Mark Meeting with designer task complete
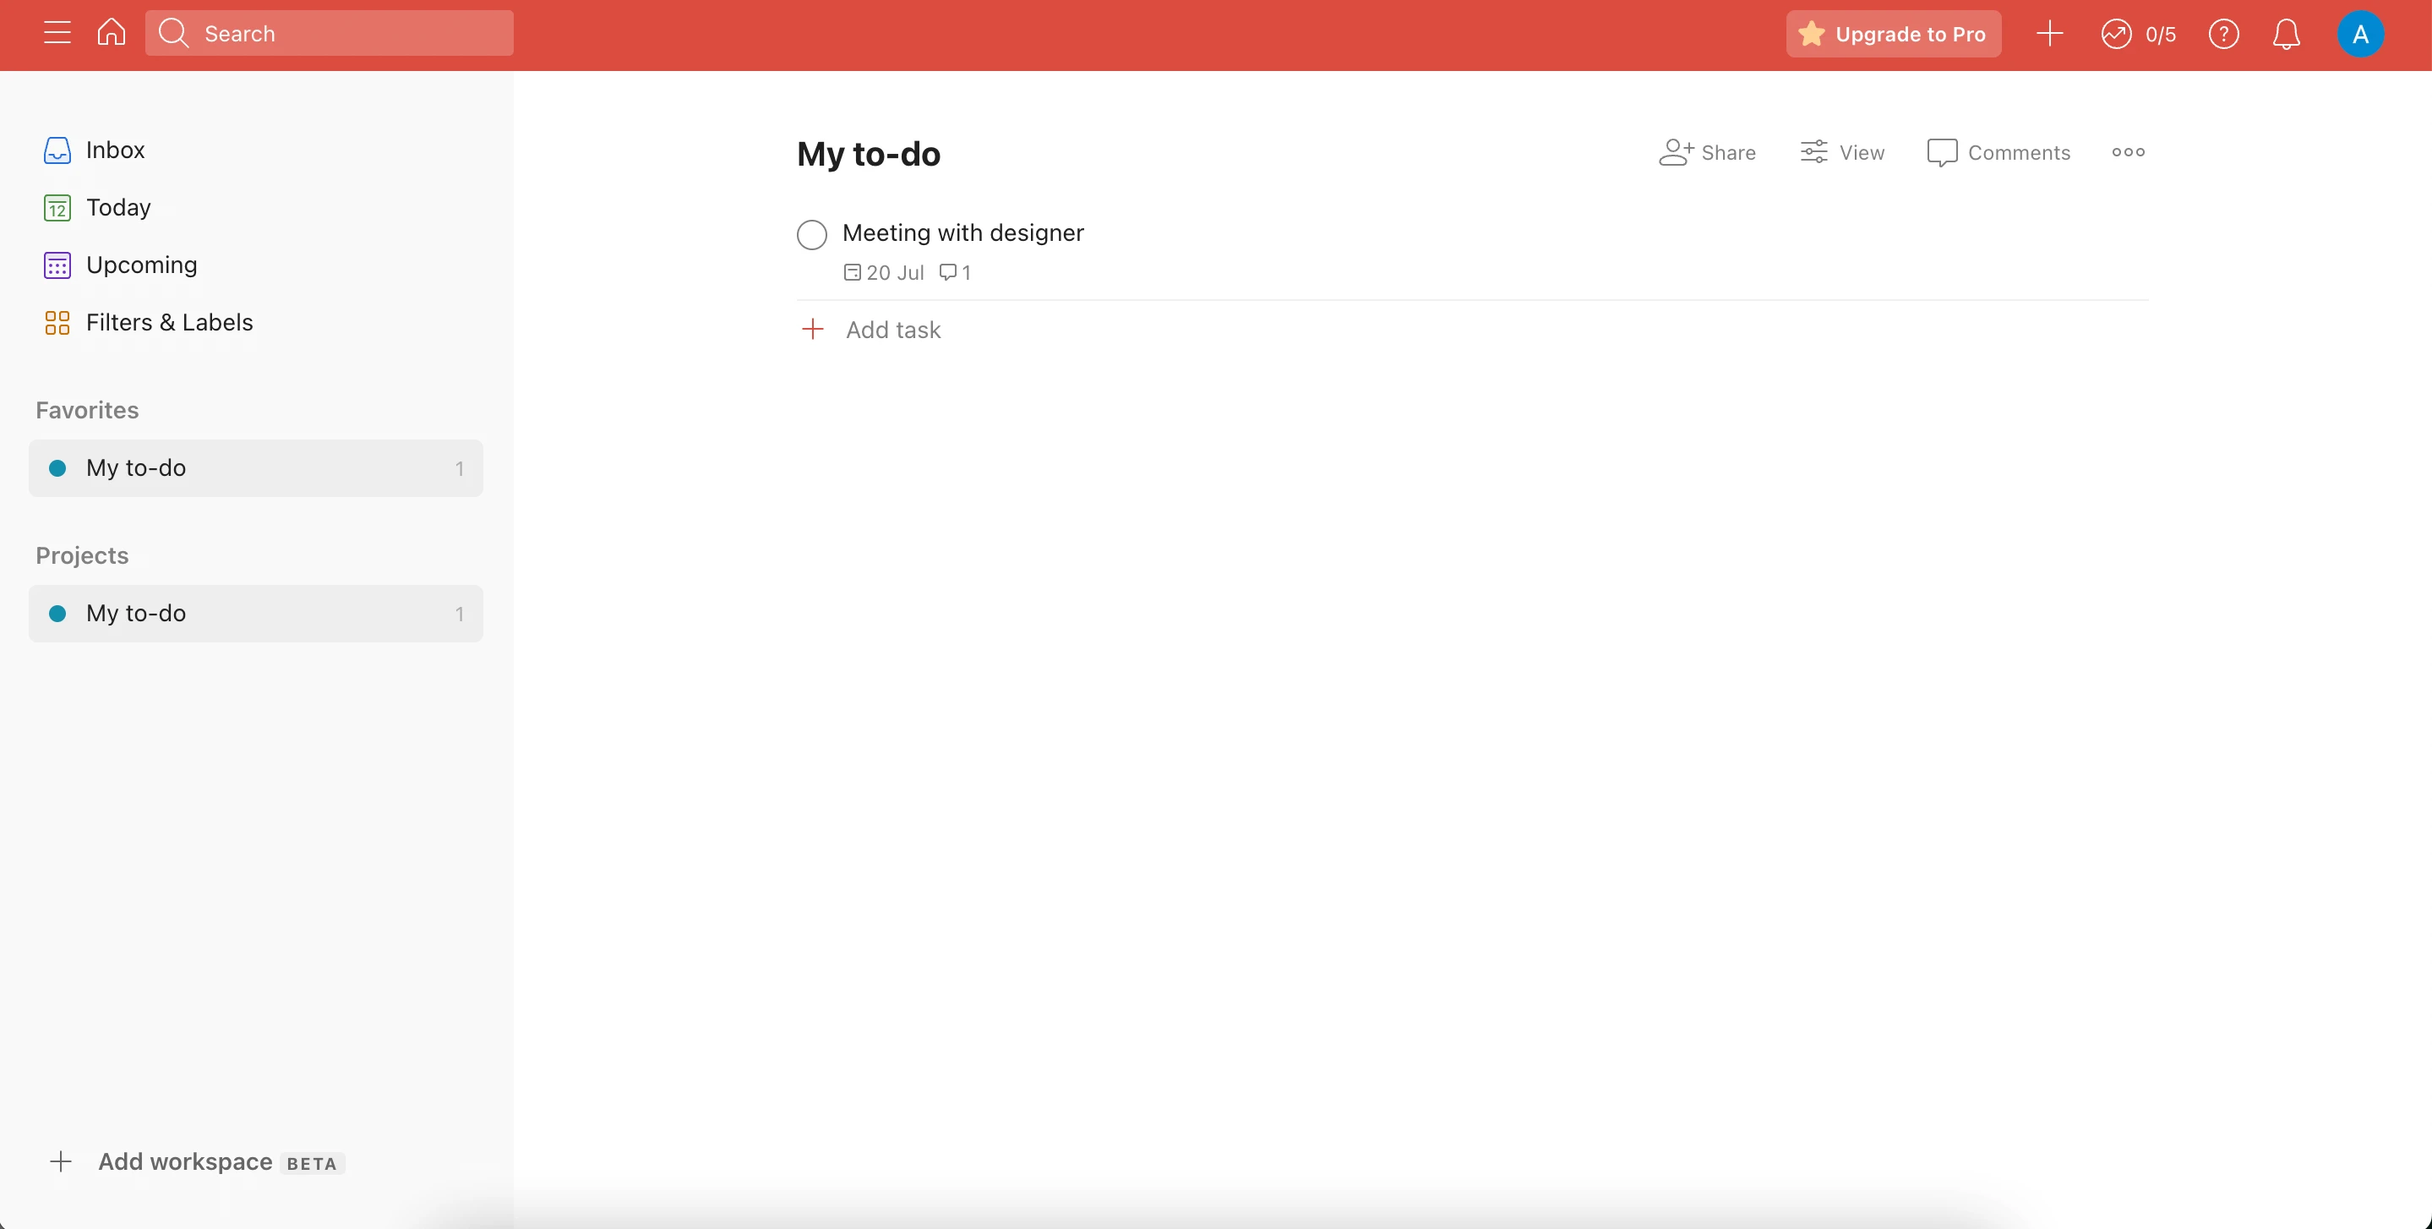 pyautogui.click(x=811, y=233)
